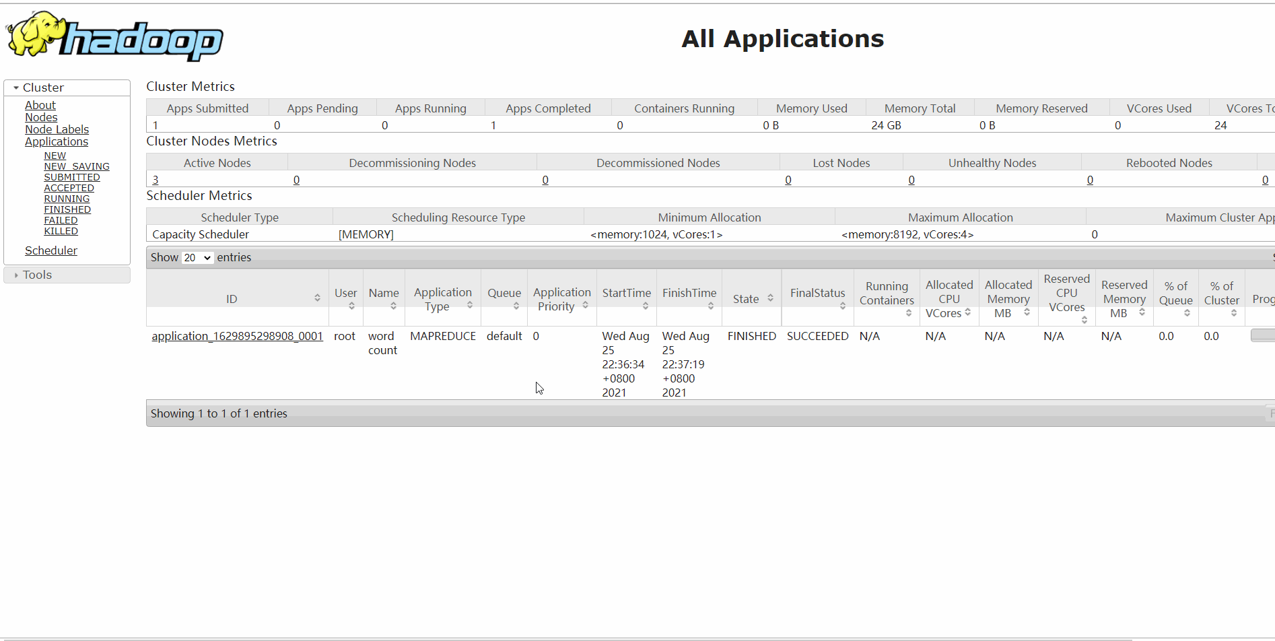Image resolution: width=1275 pixels, height=641 pixels.
Task: Click the All Applications heading
Action: (x=782, y=38)
